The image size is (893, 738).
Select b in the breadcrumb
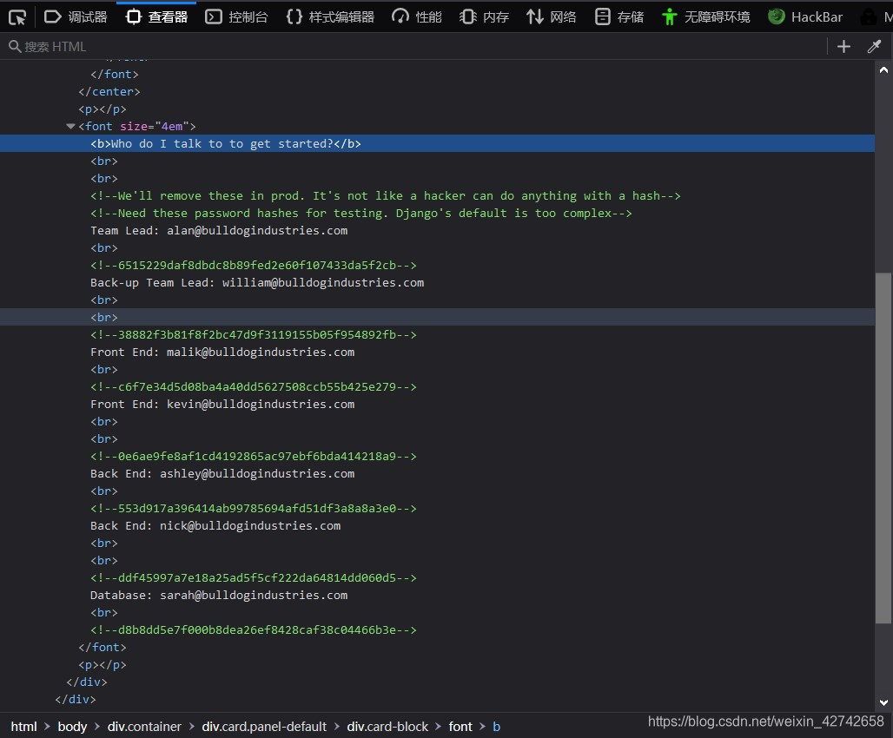click(x=497, y=727)
